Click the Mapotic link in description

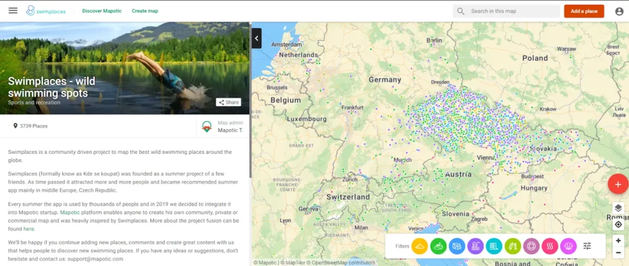70,213
